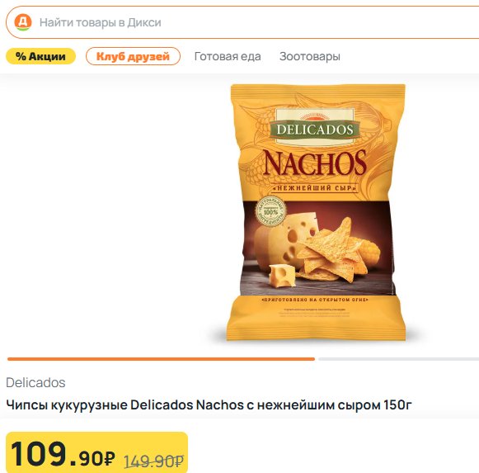Image resolution: width=479 pixels, height=473 pixels.
Task: Click the 'Приготовлено на открытом огне' caption
Action: [315, 300]
